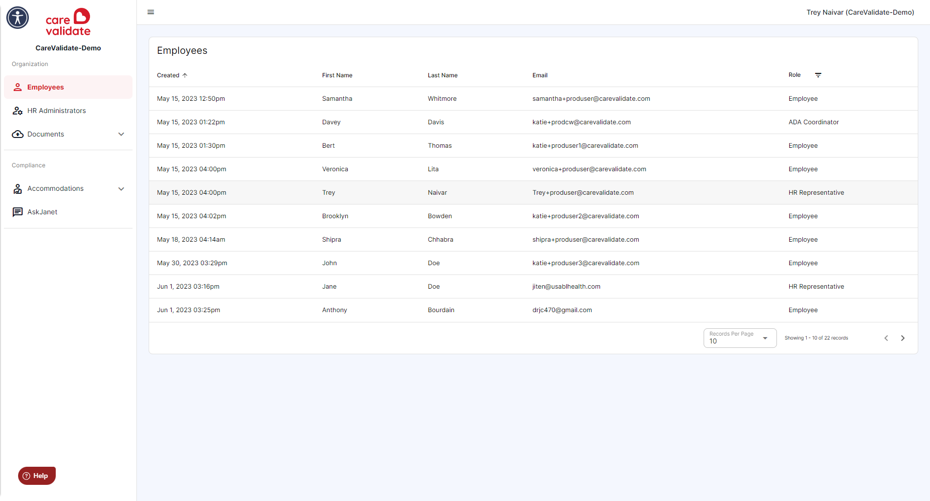Open the Records Per Page dropdown
The height and width of the screenshot is (501, 930).
click(x=740, y=338)
